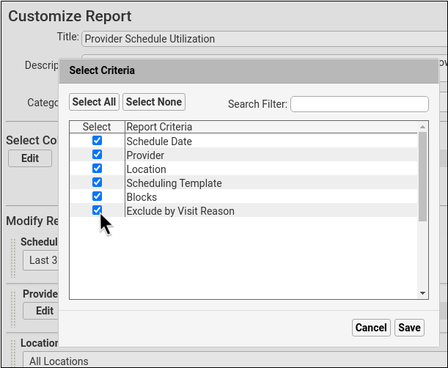The height and width of the screenshot is (368, 448).
Task: Click into the Search Filter field
Action: [359, 104]
